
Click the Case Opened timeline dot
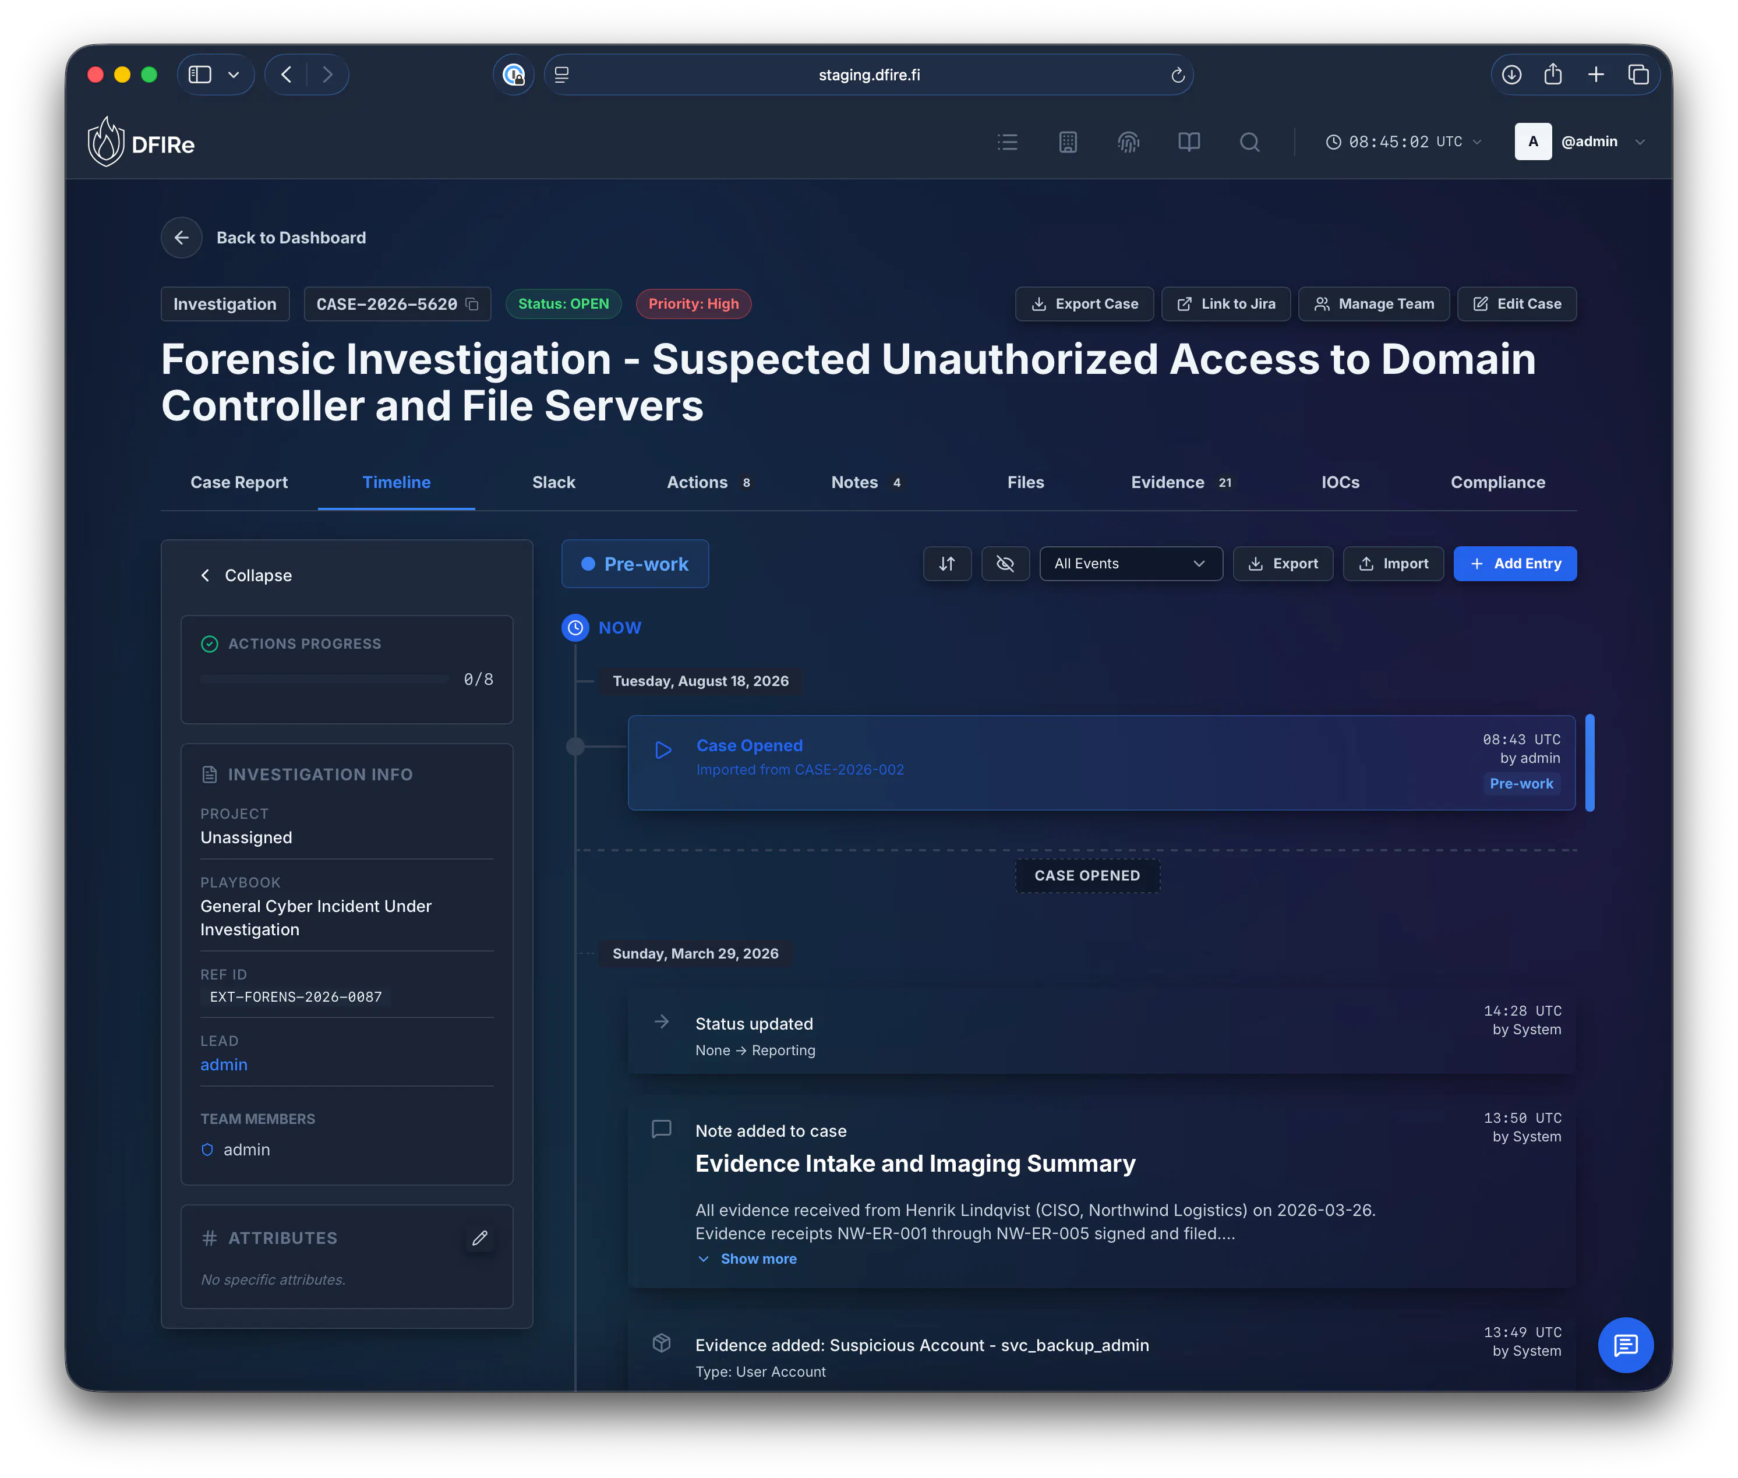(575, 747)
